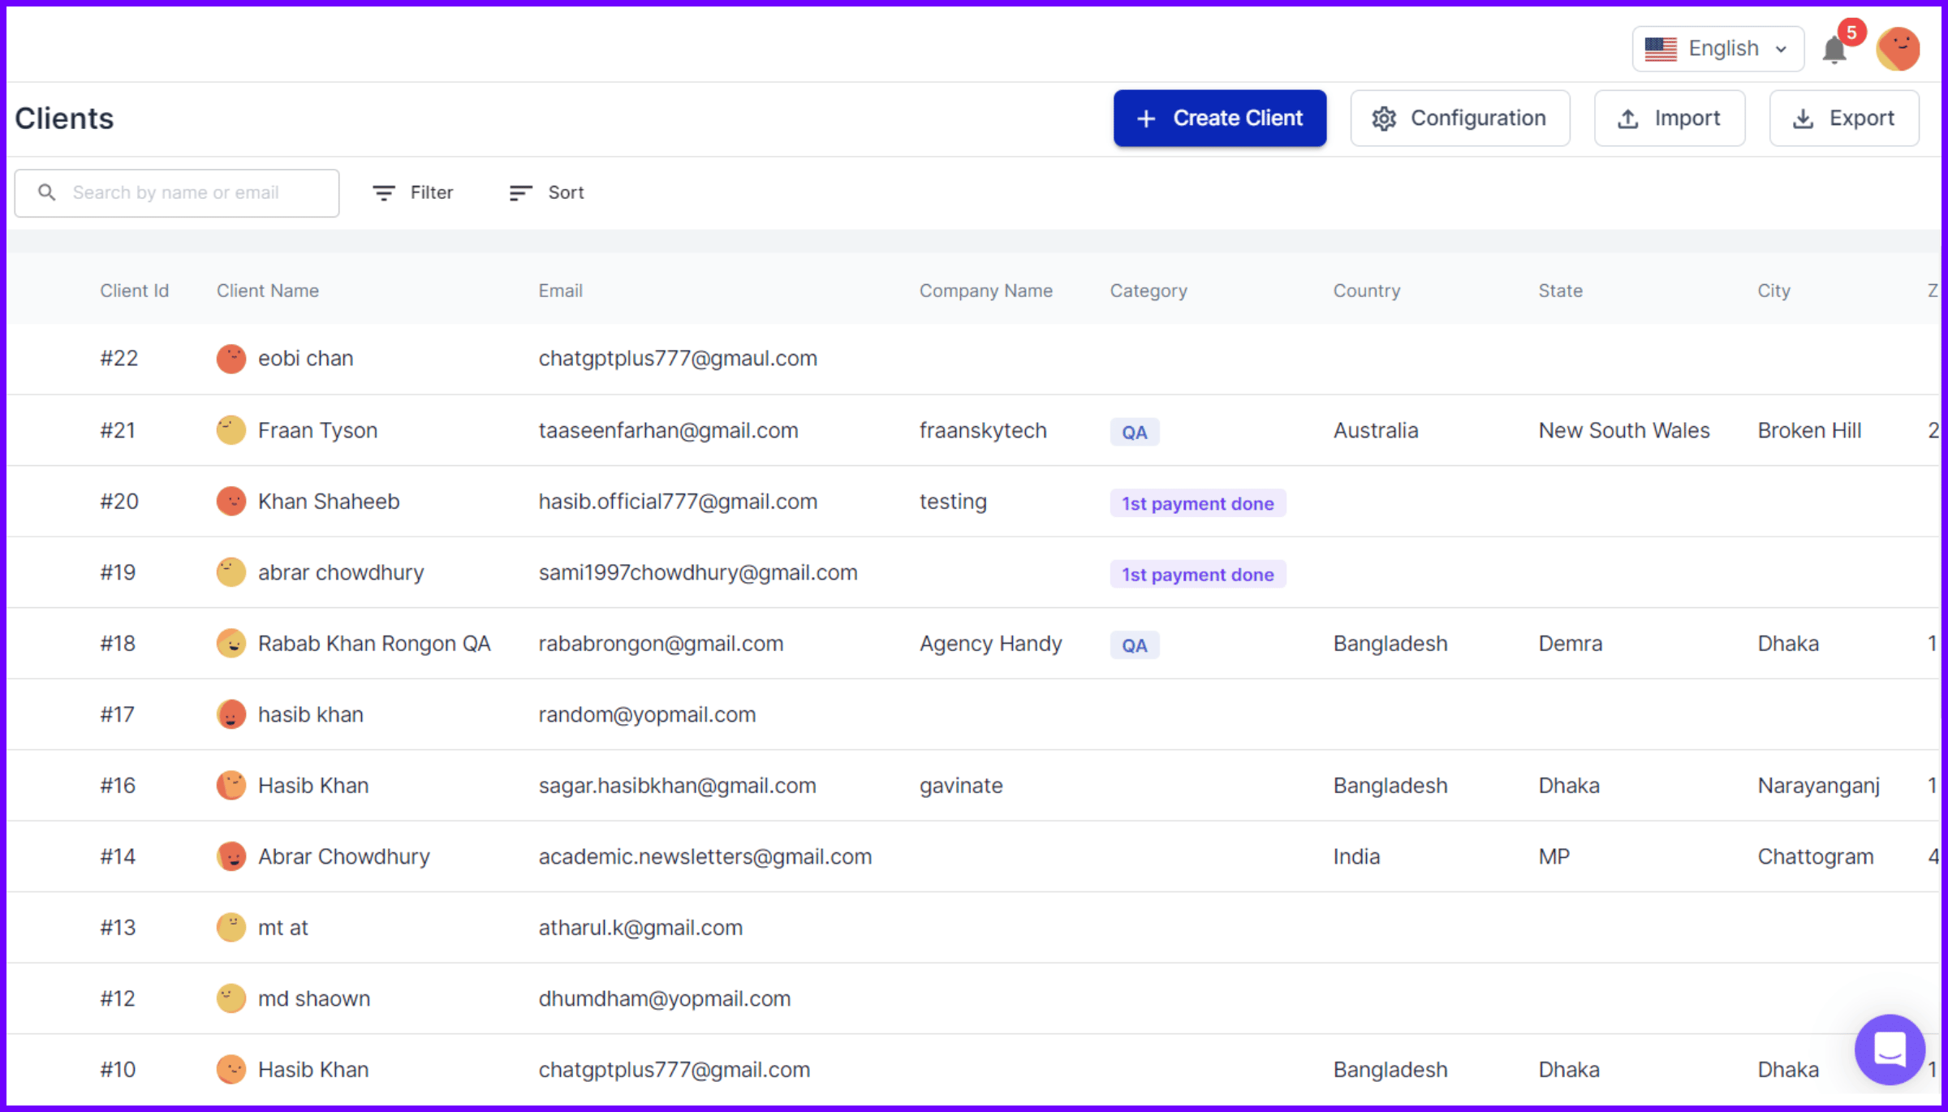Click the Country column header

(x=1366, y=291)
